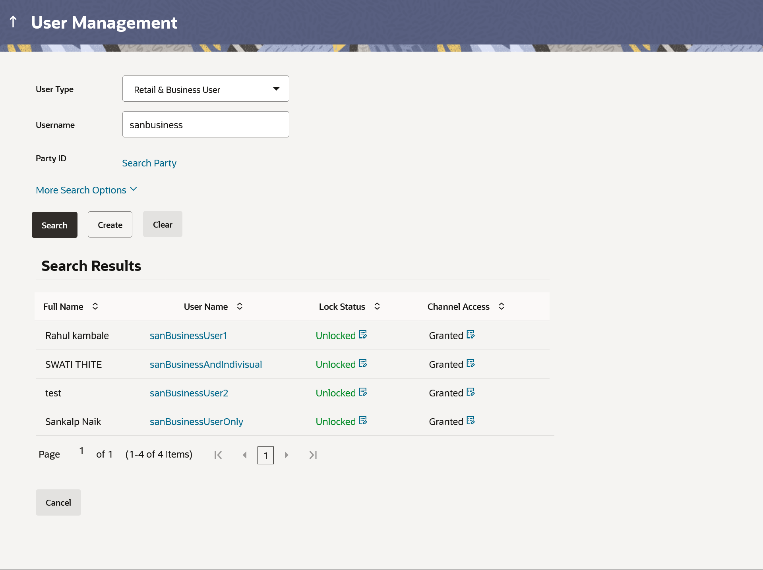Edit lock status for sanBusinessUser1
The width and height of the screenshot is (763, 570).
(363, 334)
